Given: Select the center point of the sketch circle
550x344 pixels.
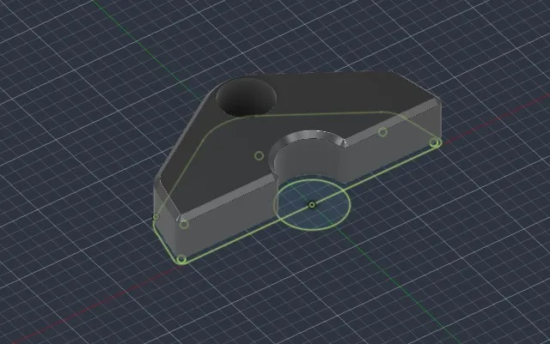Looking at the screenshot, I should (x=312, y=205).
